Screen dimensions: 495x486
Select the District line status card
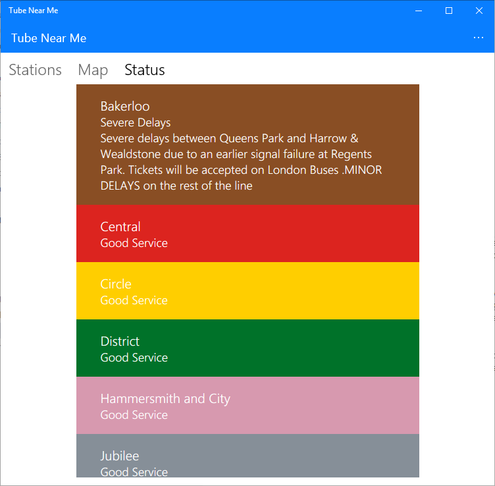click(247, 348)
